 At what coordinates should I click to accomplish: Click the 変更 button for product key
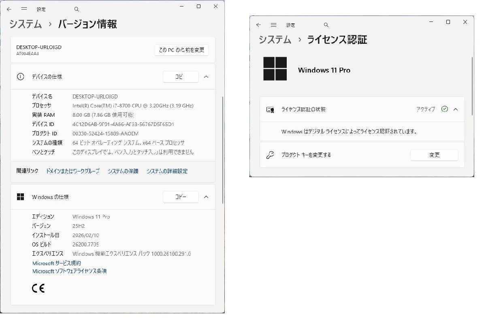pos(434,155)
